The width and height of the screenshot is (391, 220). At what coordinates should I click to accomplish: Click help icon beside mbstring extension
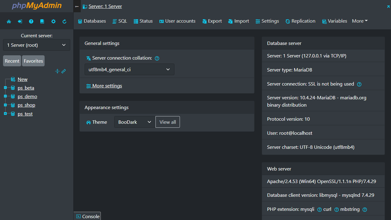point(365,210)
